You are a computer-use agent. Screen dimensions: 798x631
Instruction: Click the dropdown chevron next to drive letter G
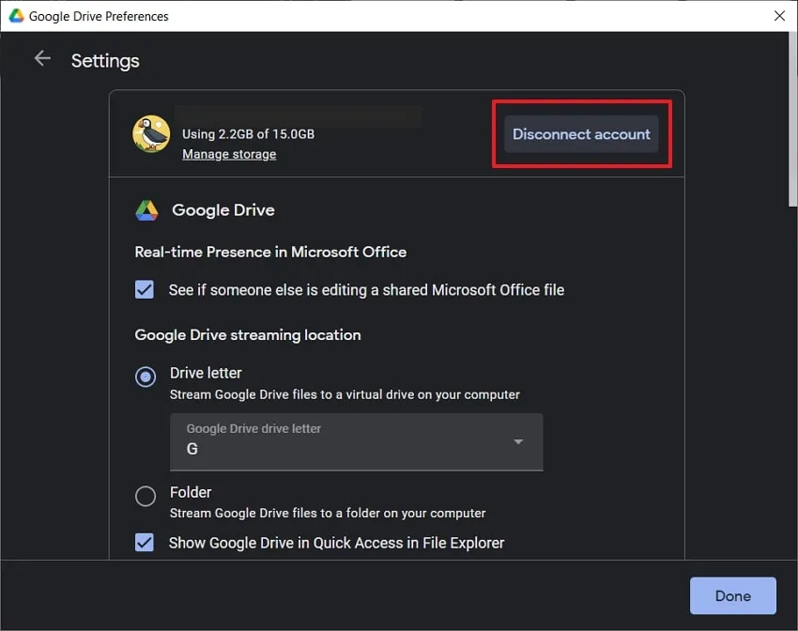click(x=517, y=439)
